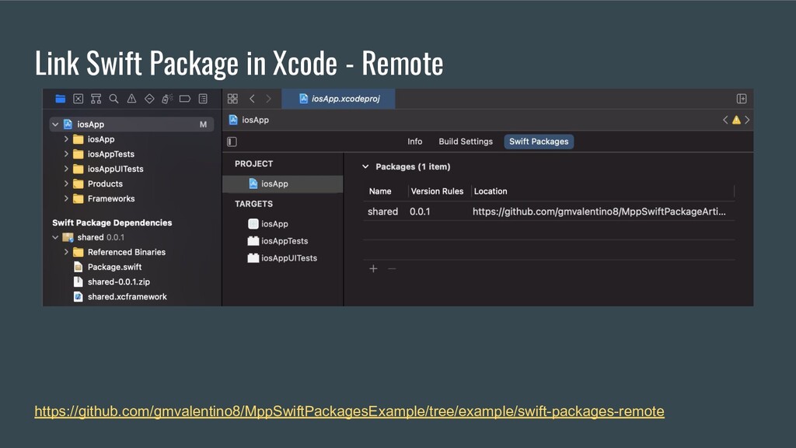Select the Swift Packages tab
The width and height of the screenshot is (796, 448).
point(539,142)
